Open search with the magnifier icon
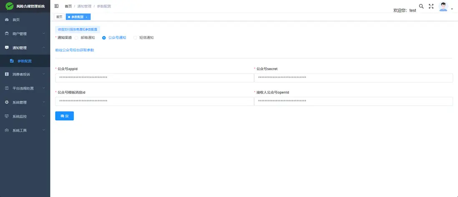 (421, 6)
